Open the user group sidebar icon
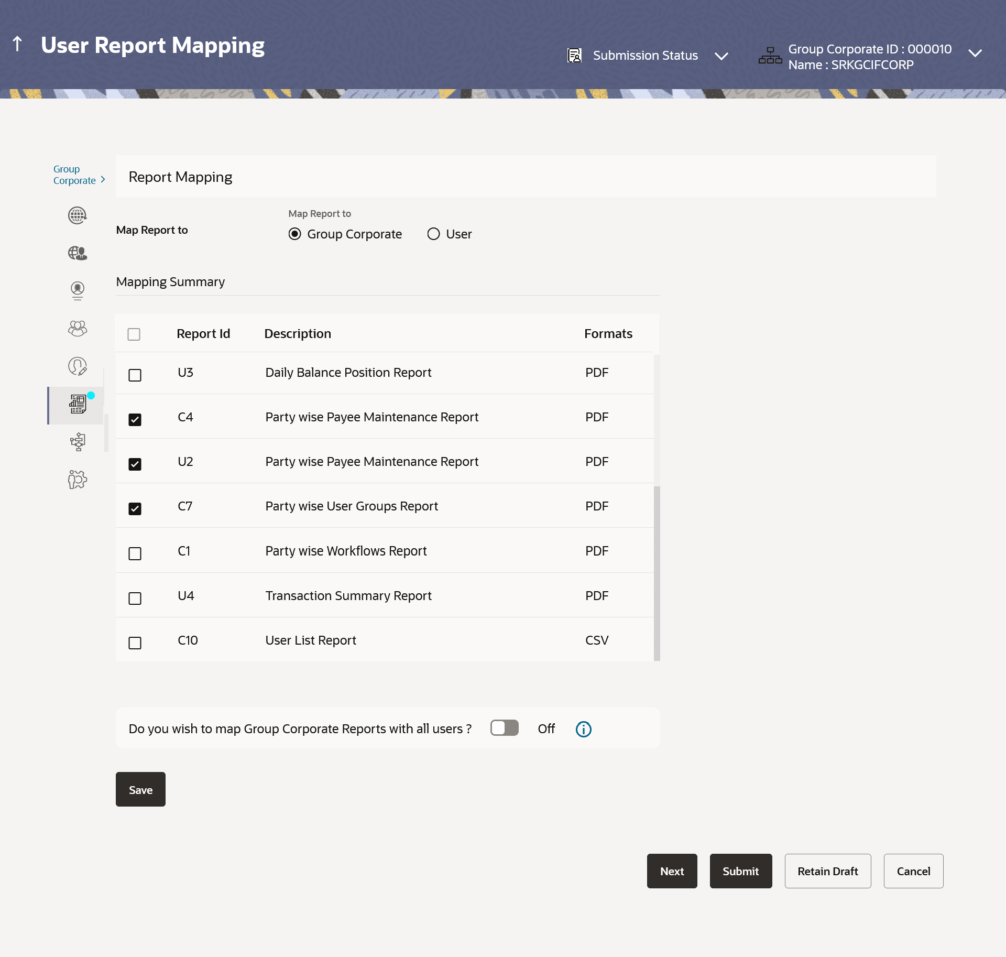The width and height of the screenshot is (1006, 957). (78, 329)
